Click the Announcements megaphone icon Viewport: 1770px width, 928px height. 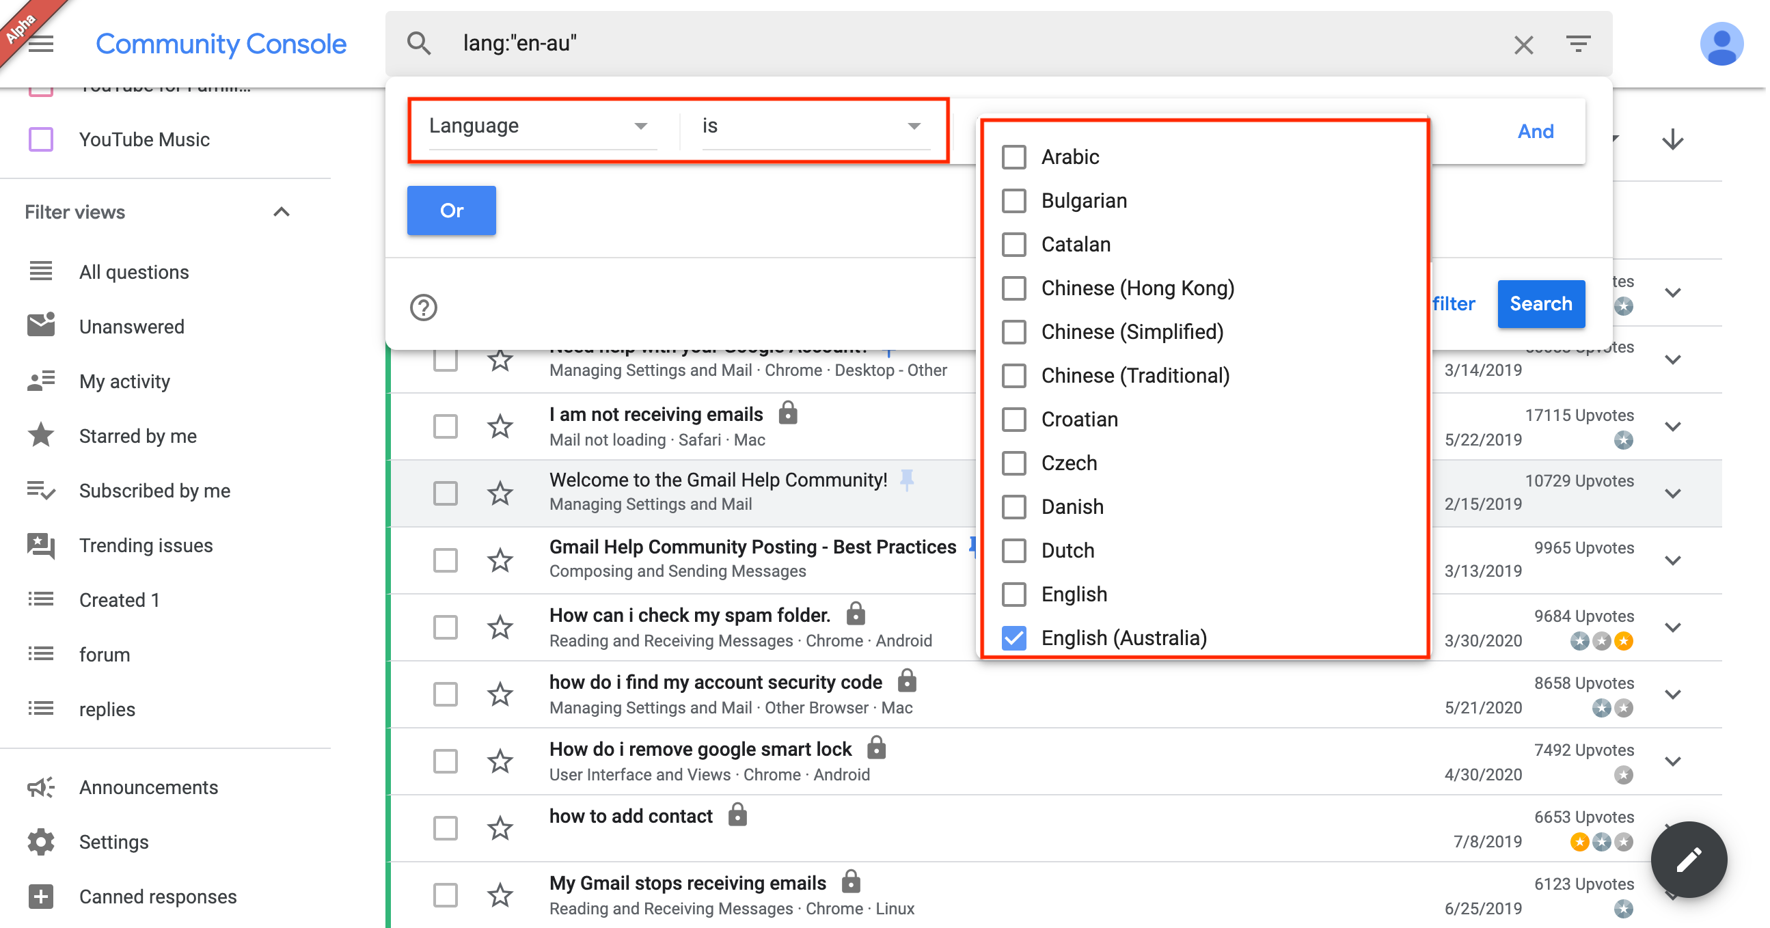pyautogui.click(x=41, y=787)
